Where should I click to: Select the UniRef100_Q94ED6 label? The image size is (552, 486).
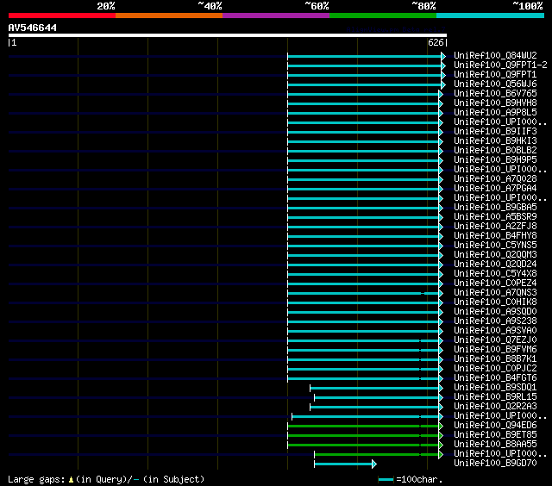pyautogui.click(x=495, y=426)
